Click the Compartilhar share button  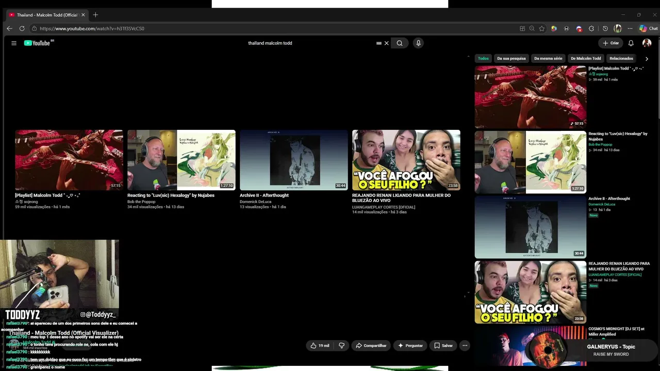[371, 346]
